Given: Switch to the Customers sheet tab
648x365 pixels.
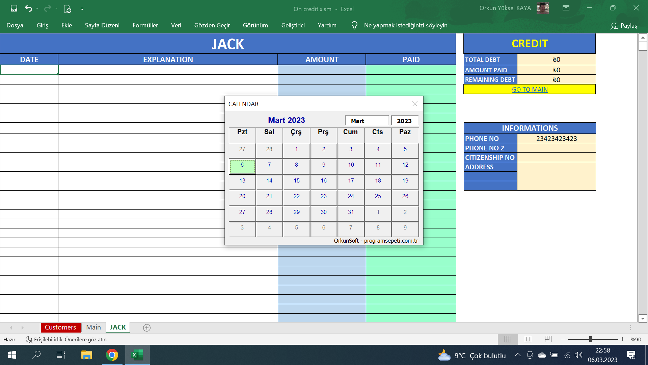Looking at the screenshot, I should (x=60, y=327).
